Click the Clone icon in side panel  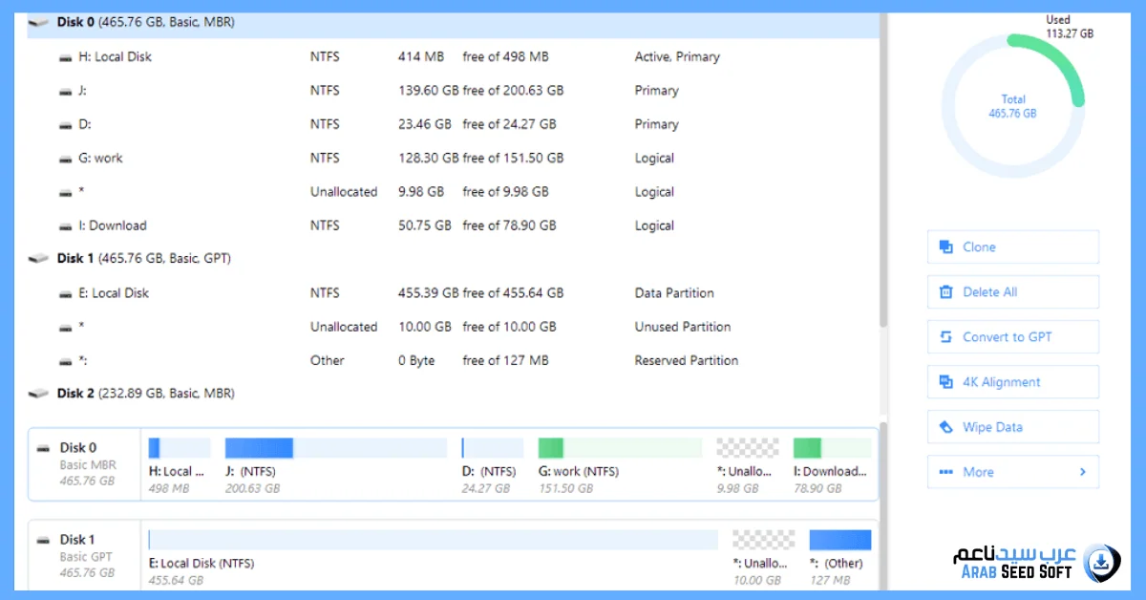click(946, 247)
